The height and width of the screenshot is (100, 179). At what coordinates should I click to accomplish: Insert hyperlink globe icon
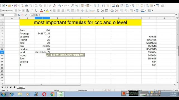(133, 6)
